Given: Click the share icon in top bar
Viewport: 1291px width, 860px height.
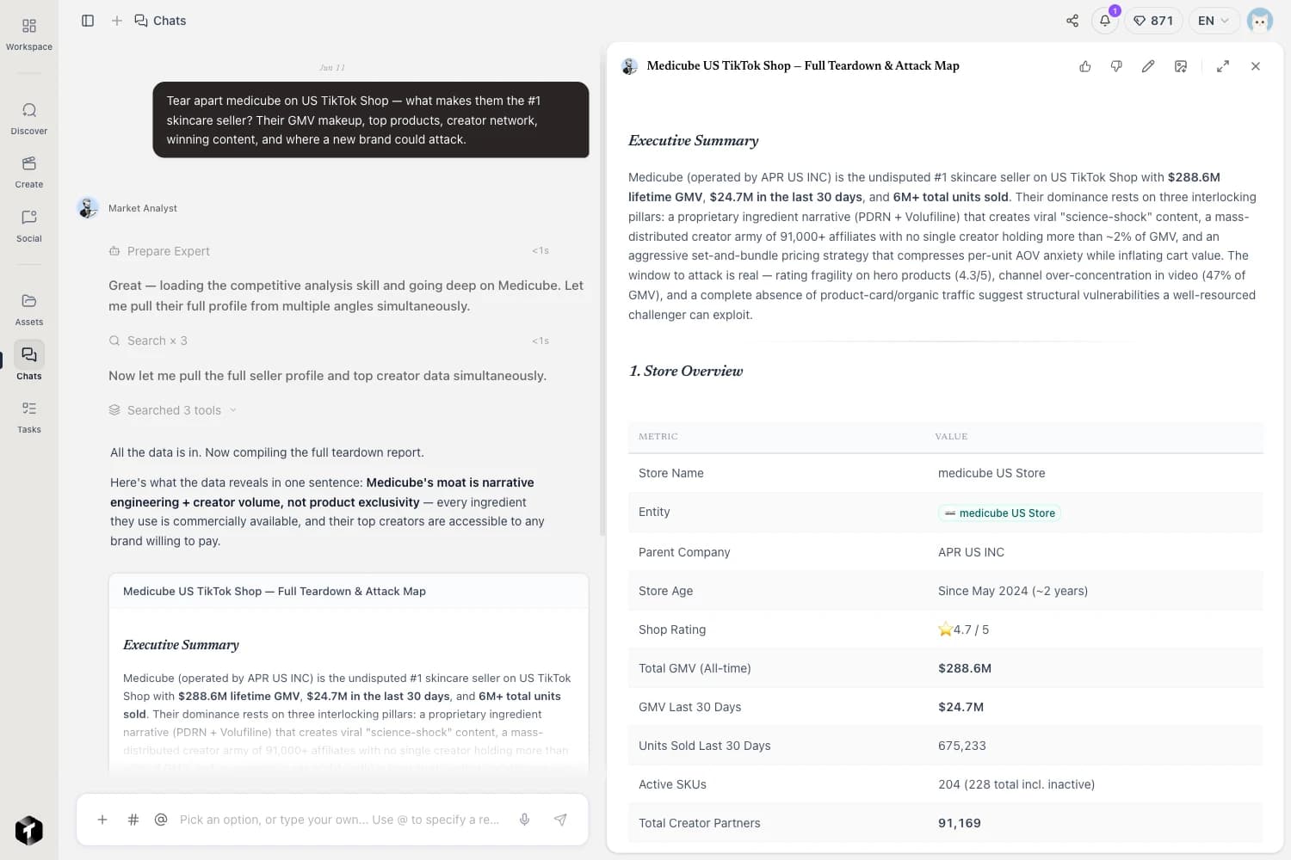Looking at the screenshot, I should click(1072, 21).
